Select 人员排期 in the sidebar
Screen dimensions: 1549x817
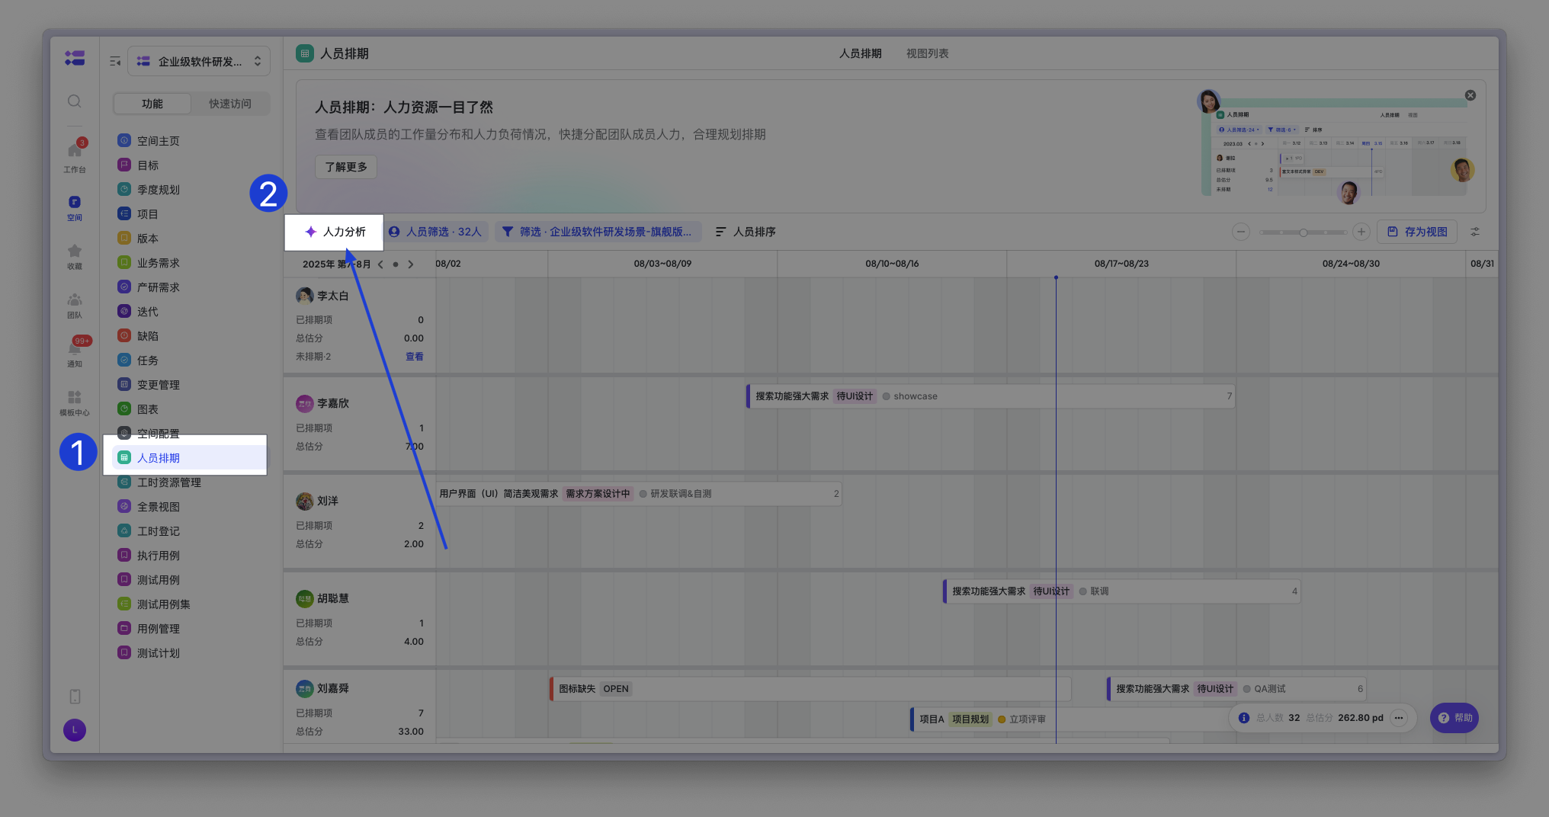[x=159, y=458]
